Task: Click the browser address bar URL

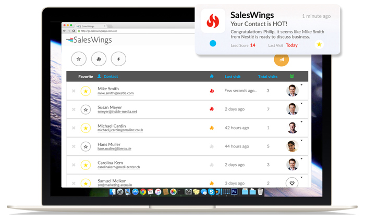Action: tap(99, 31)
